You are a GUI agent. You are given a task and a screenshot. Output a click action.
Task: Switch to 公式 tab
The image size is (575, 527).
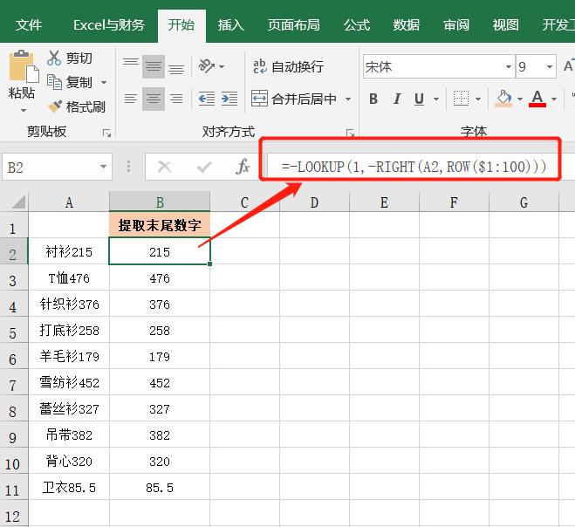357,25
